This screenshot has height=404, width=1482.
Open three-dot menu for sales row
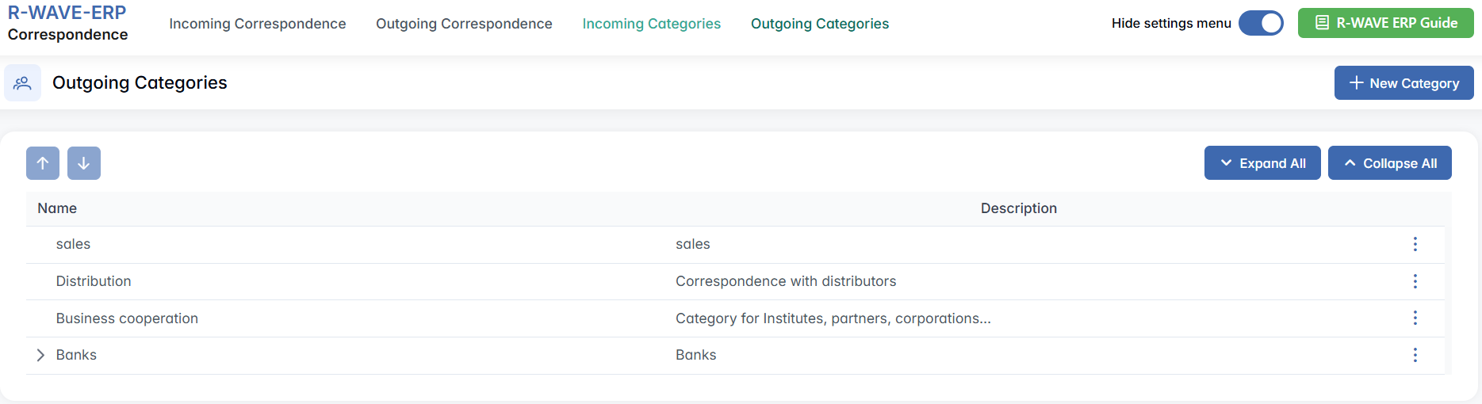[1415, 244]
